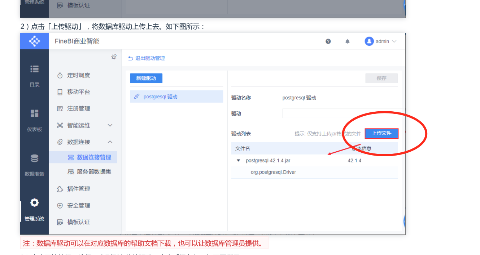Screen dimensions: 480x255
Task: Click the postgresql-42.1.4.jar file name
Action: [268, 161]
